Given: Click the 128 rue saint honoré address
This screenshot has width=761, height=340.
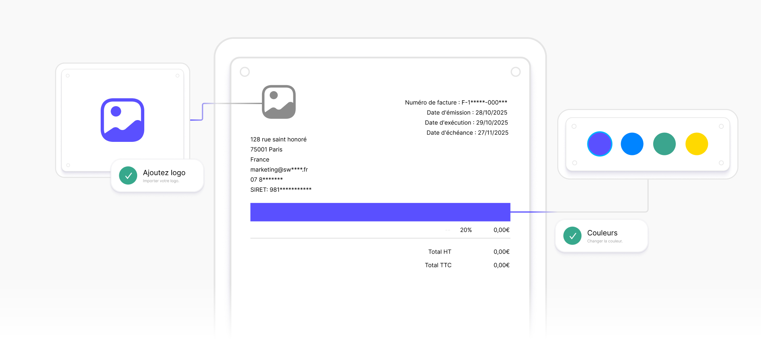Looking at the screenshot, I should pos(278,139).
